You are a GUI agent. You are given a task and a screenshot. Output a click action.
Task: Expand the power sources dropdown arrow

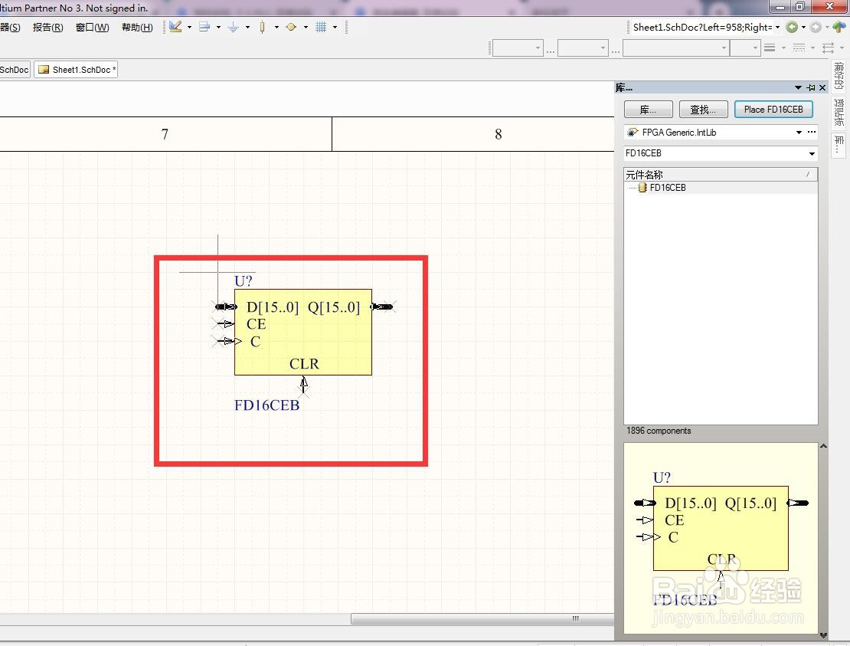248,27
